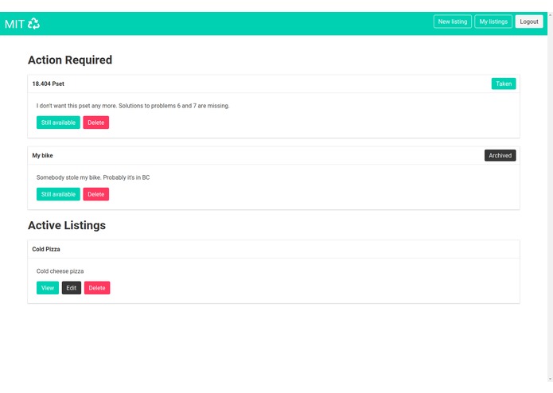Delete the 18.404 Pset listing
The image size is (553, 393).
point(96,123)
